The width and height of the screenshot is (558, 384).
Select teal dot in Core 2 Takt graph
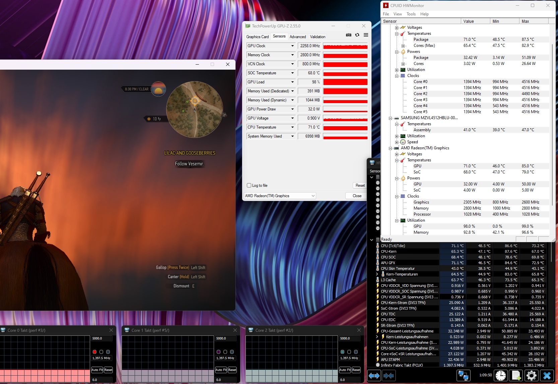[342, 352]
